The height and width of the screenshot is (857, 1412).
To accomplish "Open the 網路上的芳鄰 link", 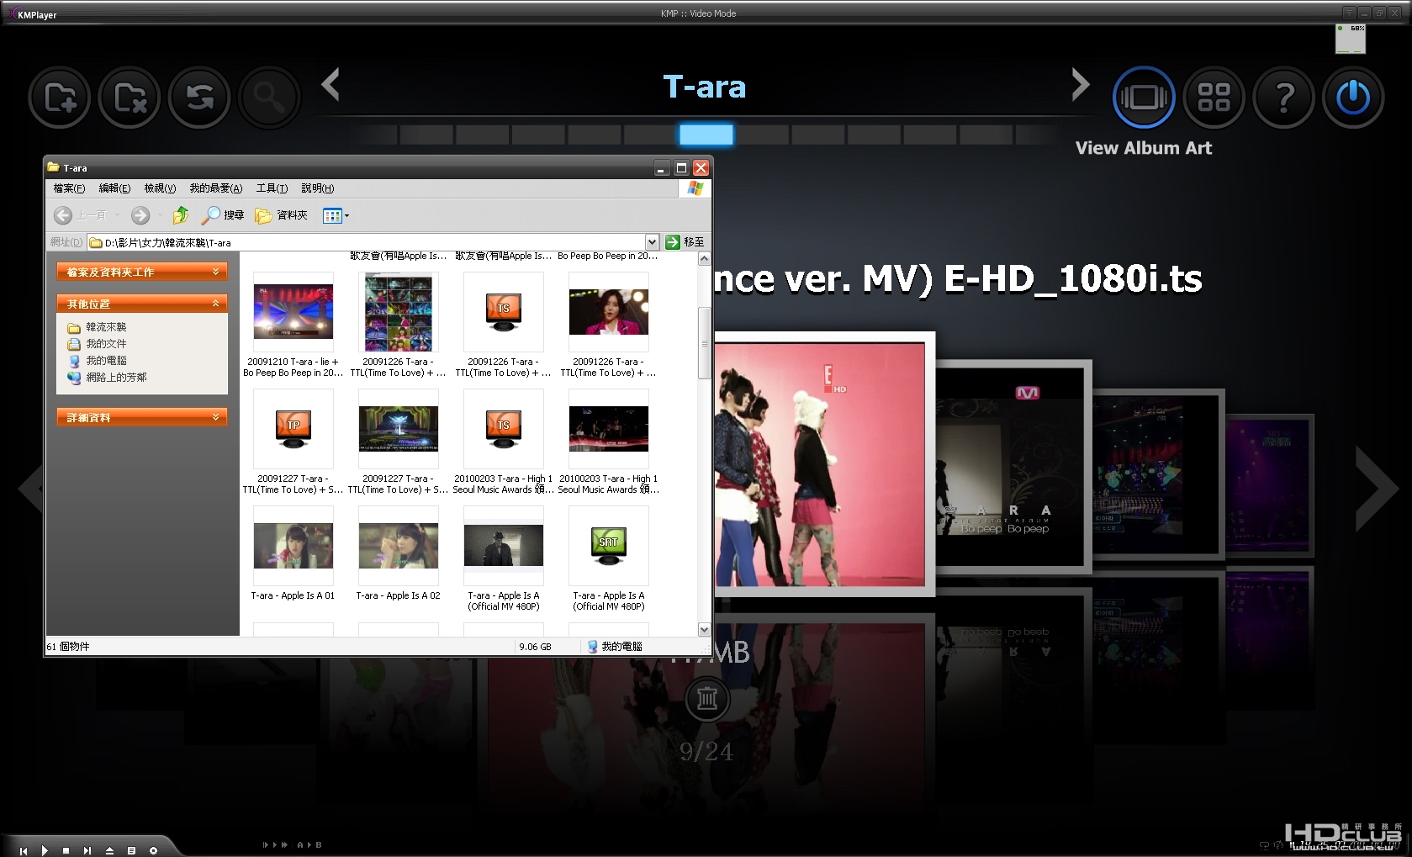I will click(107, 378).
